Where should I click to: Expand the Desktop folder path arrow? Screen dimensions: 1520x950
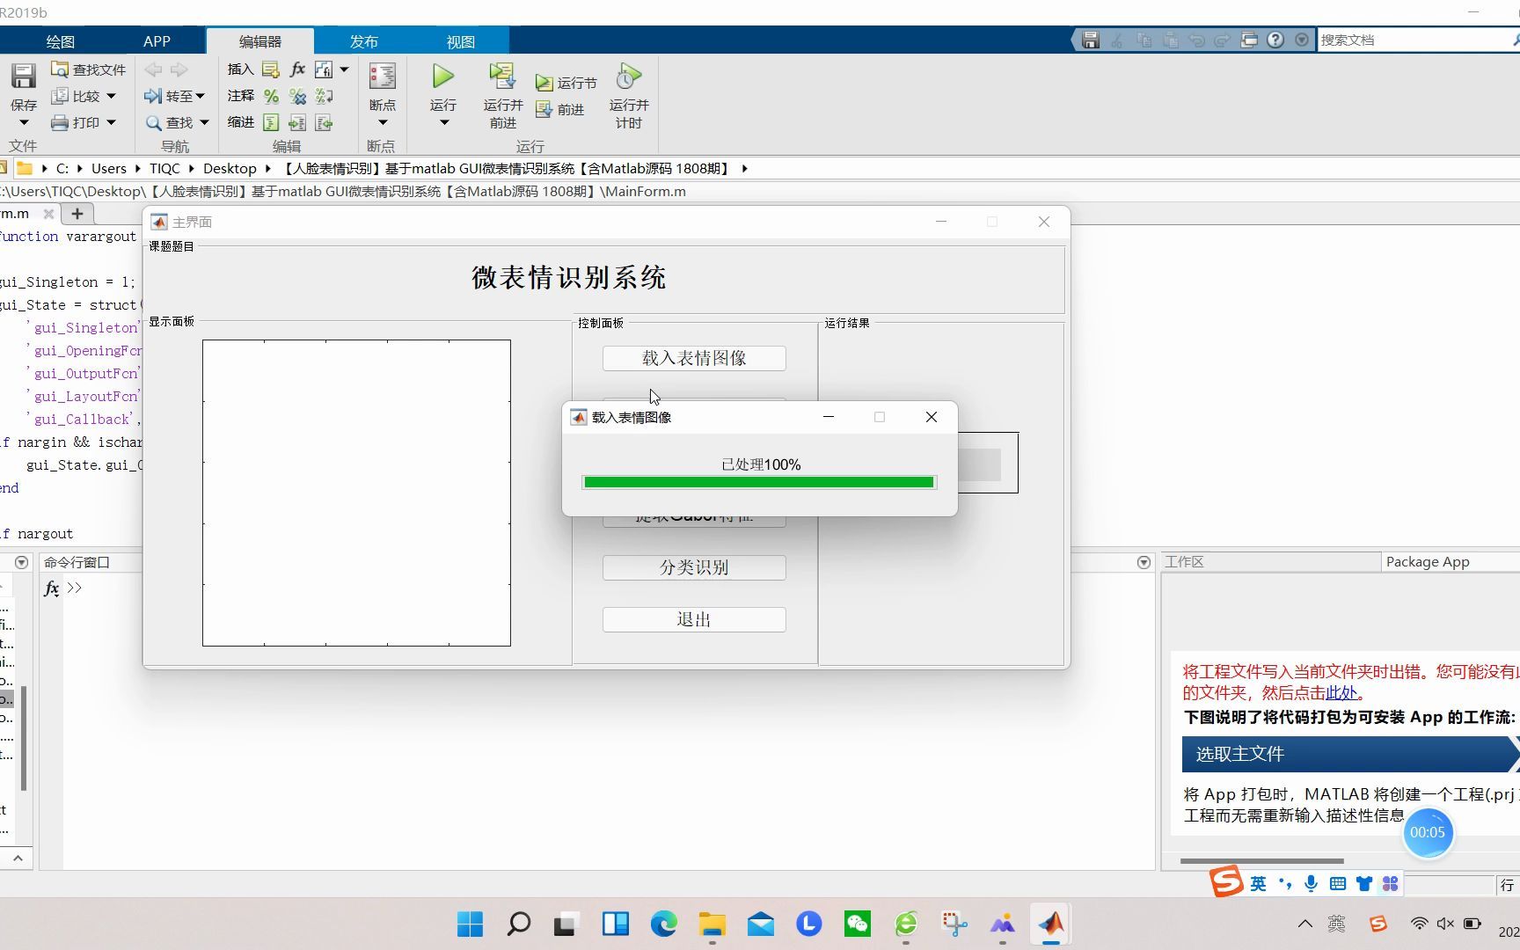coord(267,168)
